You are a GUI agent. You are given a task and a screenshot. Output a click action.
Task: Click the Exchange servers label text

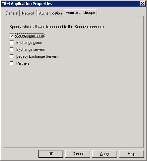31,49
